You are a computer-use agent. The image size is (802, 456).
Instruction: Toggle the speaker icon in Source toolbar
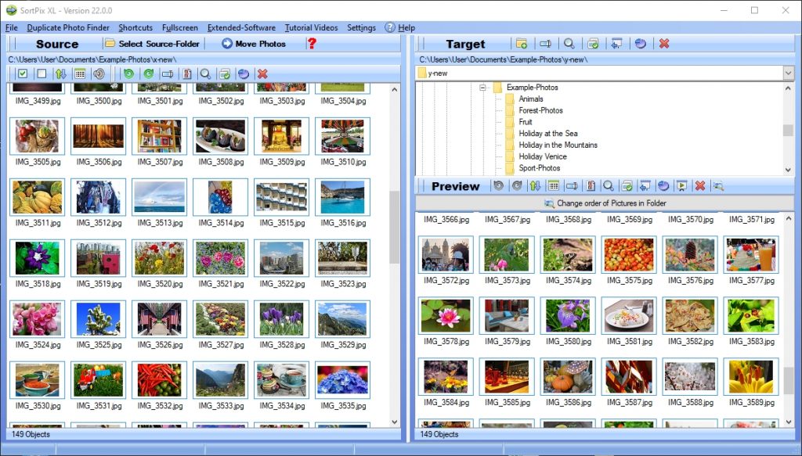click(99, 74)
